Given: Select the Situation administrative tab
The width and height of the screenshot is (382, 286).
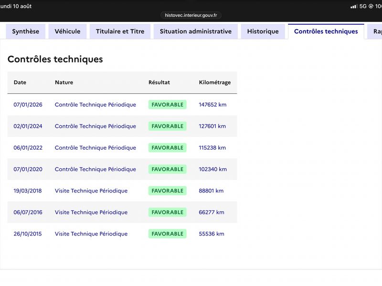Looking at the screenshot, I should point(196,31).
